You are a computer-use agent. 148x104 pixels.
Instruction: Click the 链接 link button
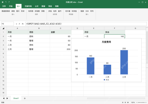82,11
